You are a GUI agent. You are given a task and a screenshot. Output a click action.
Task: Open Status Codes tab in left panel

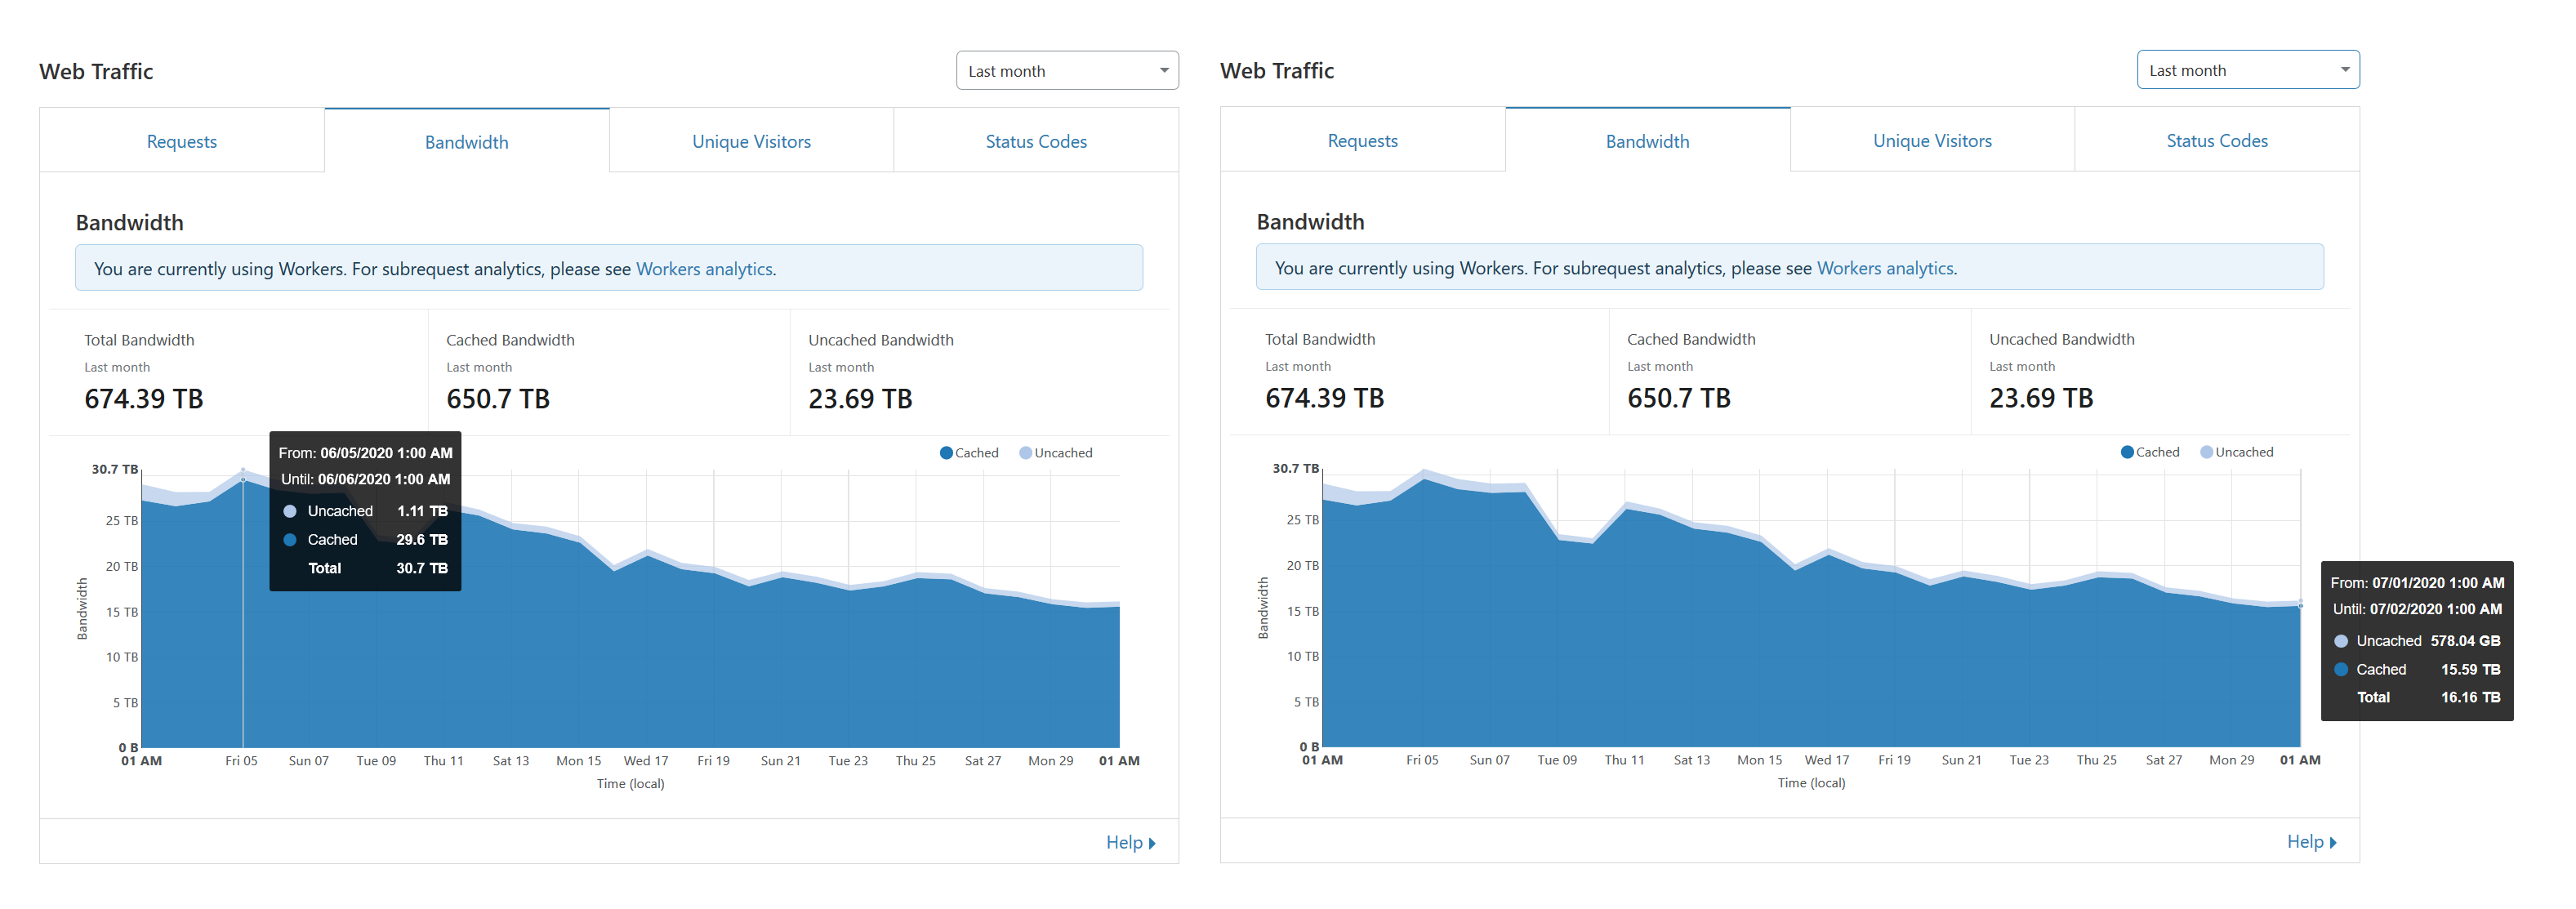point(1036,141)
